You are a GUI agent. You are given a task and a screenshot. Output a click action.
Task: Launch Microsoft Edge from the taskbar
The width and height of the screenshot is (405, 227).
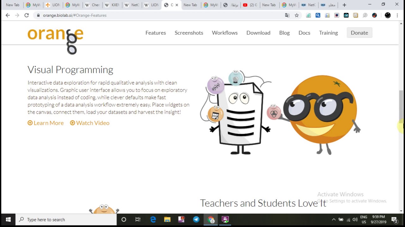click(153, 219)
